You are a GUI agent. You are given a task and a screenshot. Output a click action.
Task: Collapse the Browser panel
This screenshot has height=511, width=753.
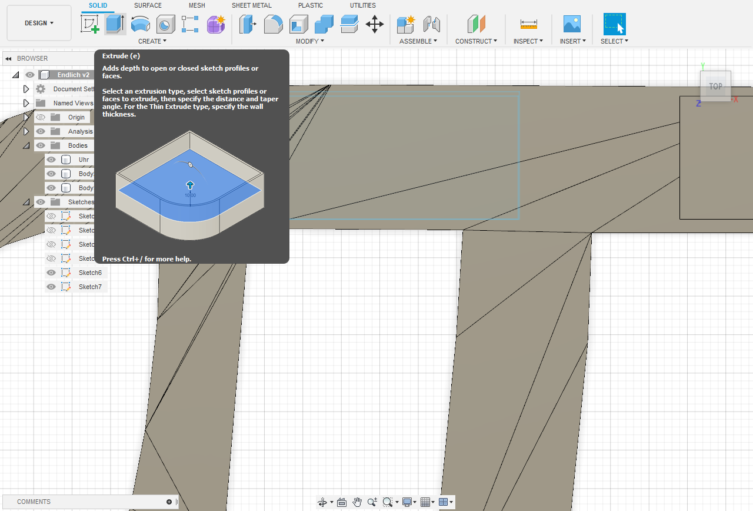pos(7,58)
